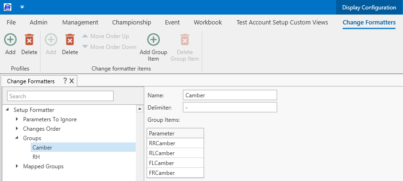Expand the Changes Order node
The width and height of the screenshot is (403, 181).
(17, 129)
